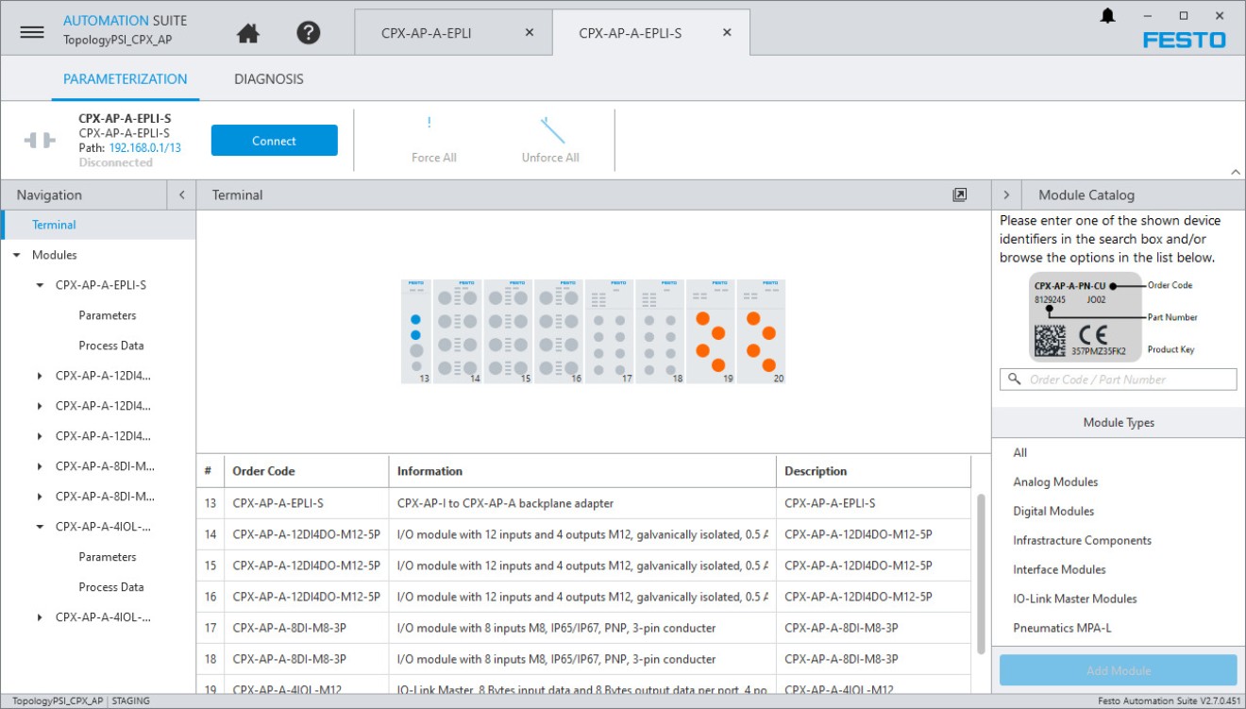Click the FESTO logo

tap(1185, 40)
